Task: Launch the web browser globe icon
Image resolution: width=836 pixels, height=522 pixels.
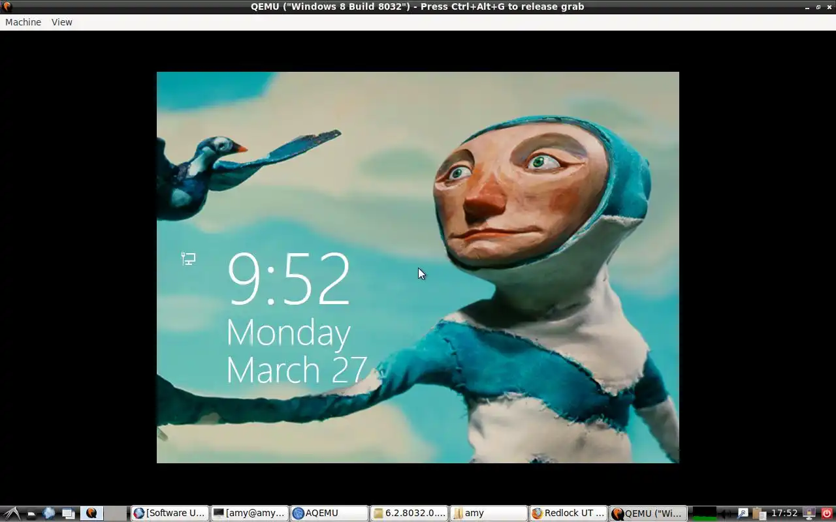Action: pyautogui.click(x=49, y=513)
